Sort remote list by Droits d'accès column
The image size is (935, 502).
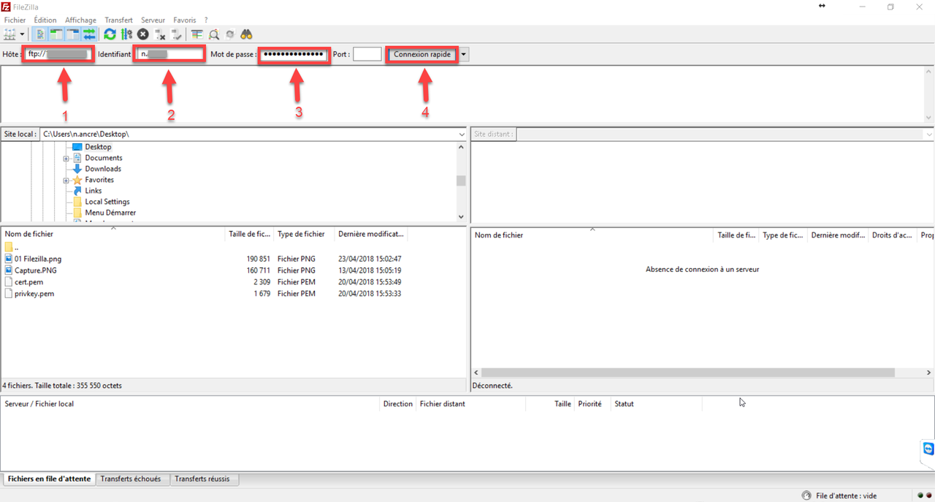[x=892, y=235]
